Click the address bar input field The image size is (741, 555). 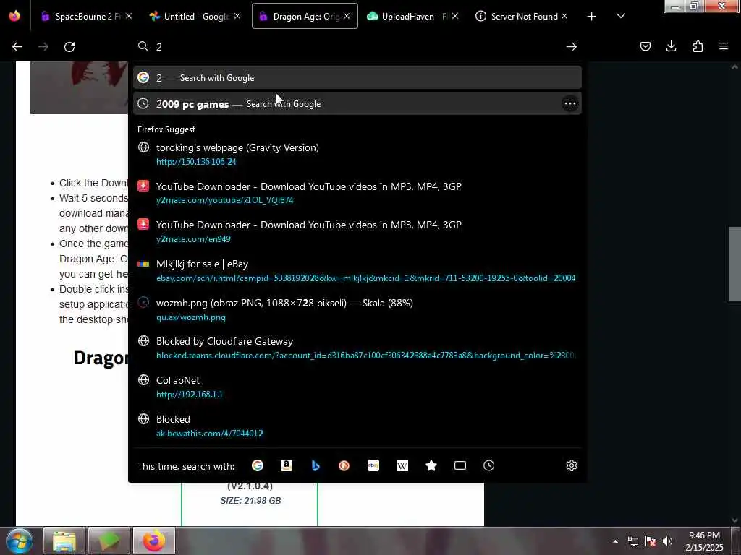pos(357,47)
